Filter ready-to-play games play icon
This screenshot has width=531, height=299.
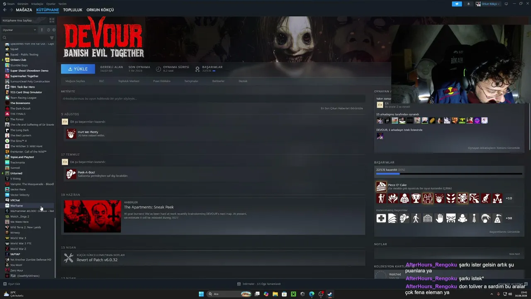coord(54,30)
